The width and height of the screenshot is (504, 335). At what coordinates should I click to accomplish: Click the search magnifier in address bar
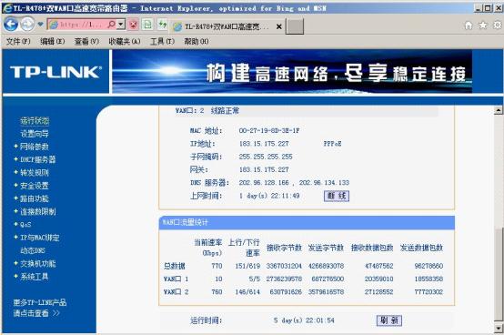pyautogui.click(x=111, y=24)
